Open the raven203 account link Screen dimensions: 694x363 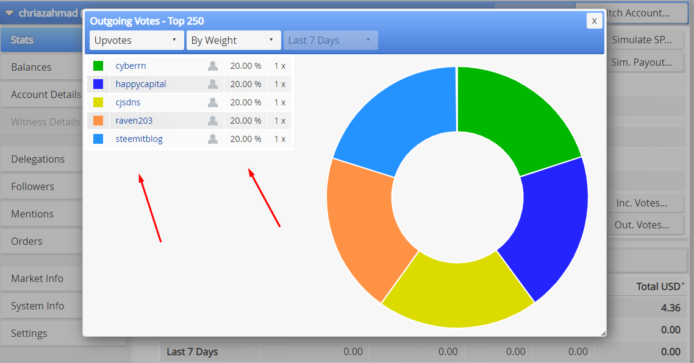[134, 121]
